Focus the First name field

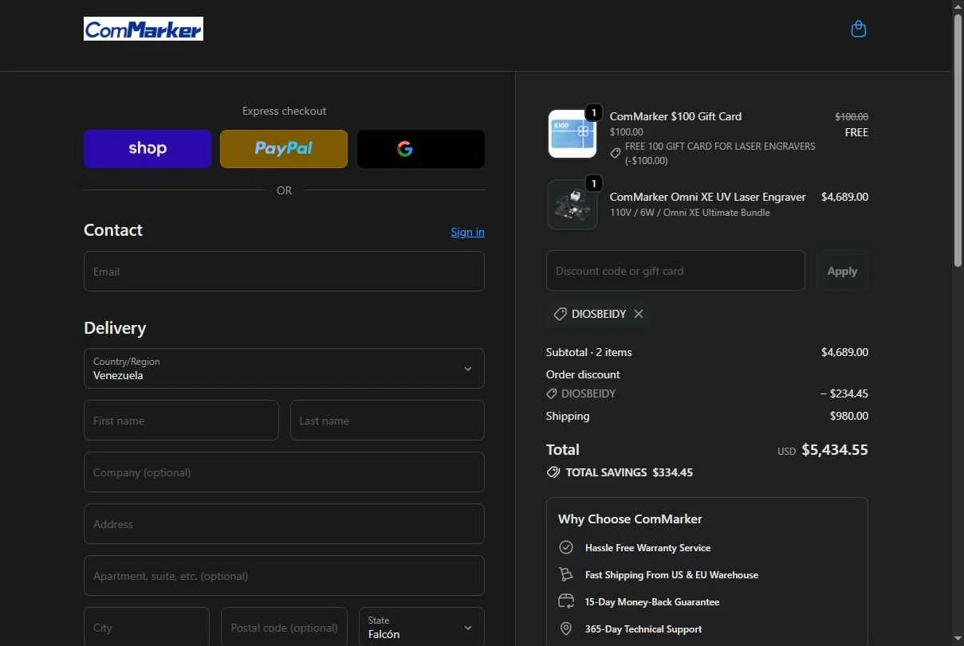coord(181,421)
